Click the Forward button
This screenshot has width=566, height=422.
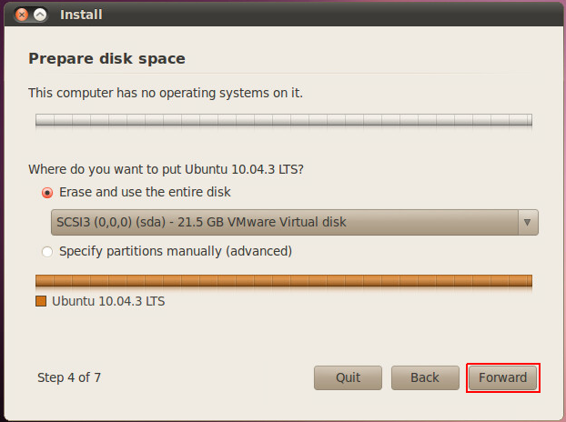[x=503, y=377]
